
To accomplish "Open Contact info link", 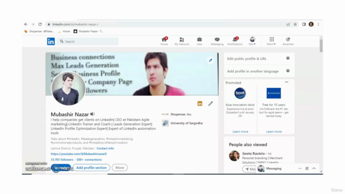I will [x=105, y=148].
